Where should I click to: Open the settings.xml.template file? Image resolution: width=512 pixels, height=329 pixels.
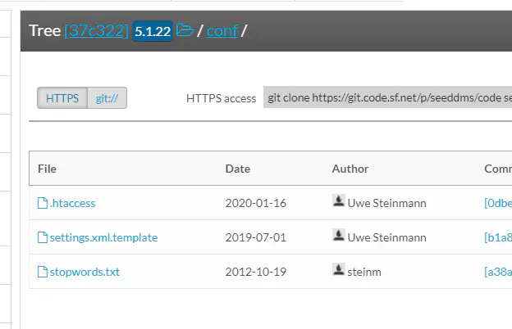[x=103, y=237]
